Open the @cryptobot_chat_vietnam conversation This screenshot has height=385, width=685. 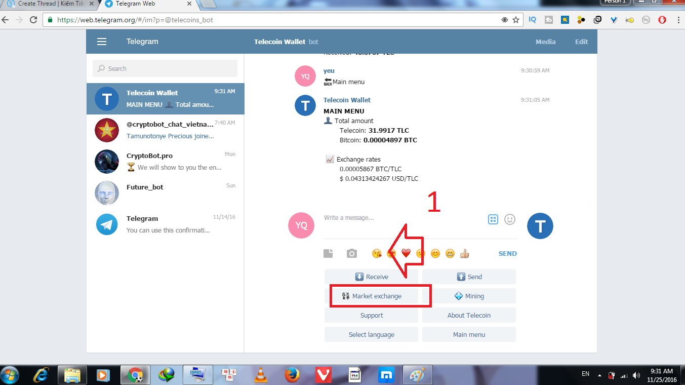point(165,130)
